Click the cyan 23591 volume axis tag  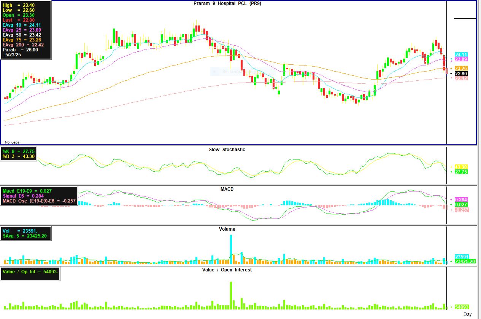(463, 257)
